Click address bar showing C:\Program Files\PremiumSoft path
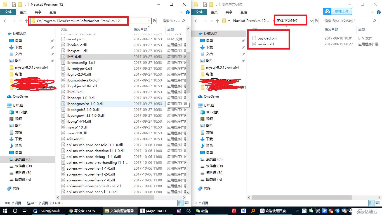382x215 pixels. [88, 21]
